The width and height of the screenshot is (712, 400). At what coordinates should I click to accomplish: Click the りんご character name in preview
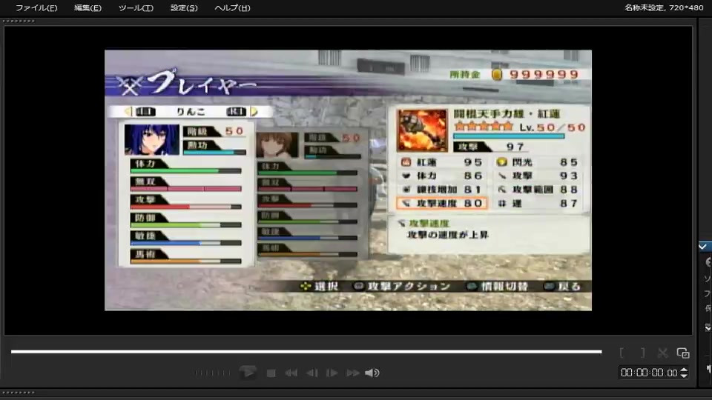pos(191,112)
